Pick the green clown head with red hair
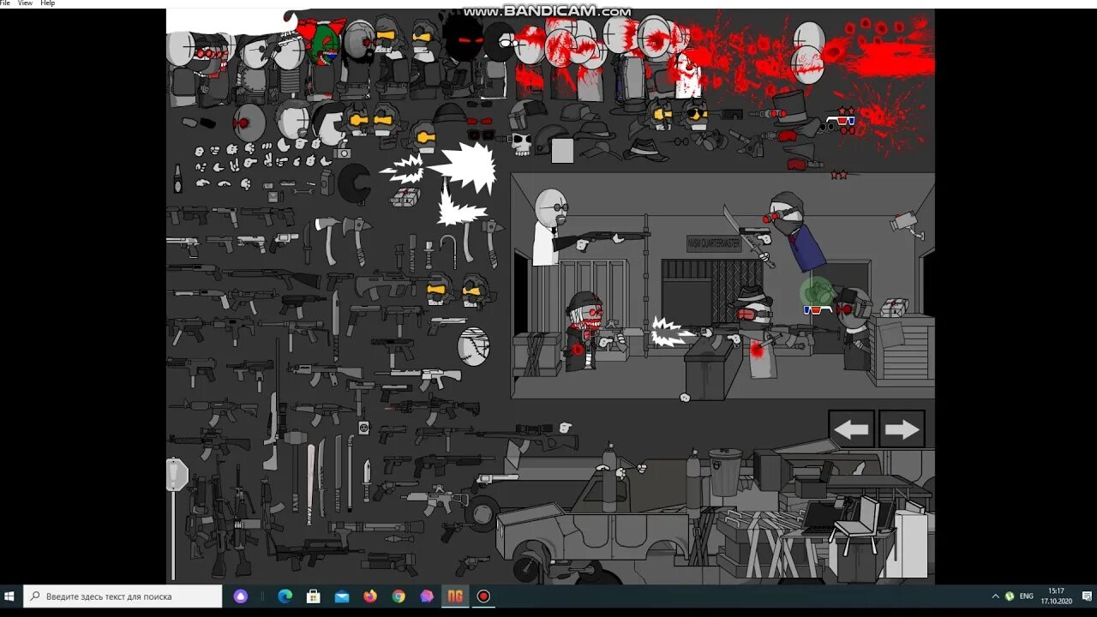Image resolution: width=1097 pixels, height=617 pixels. tap(324, 45)
